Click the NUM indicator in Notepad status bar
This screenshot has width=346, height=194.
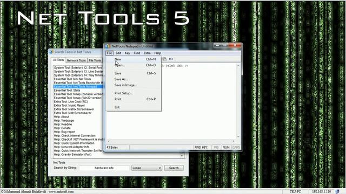click(226, 147)
